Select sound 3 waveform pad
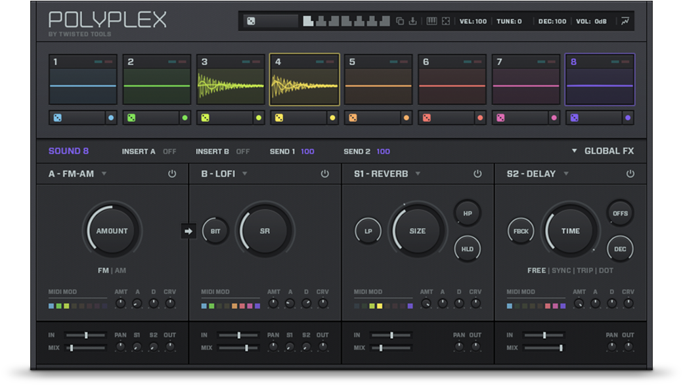Viewport: 683px width, 386px height. (x=231, y=79)
